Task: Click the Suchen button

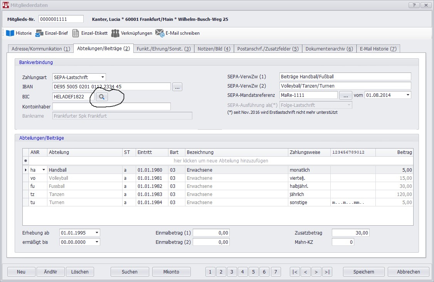Action: click(x=130, y=272)
